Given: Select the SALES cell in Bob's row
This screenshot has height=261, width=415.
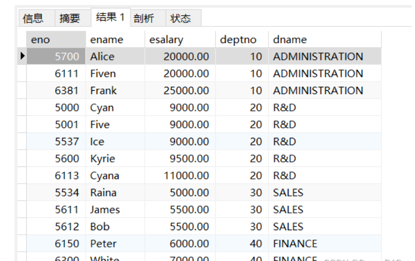Looking at the screenshot, I should pos(324,227).
